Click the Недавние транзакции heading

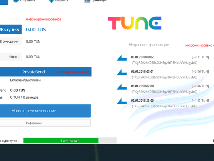[x=149, y=45]
